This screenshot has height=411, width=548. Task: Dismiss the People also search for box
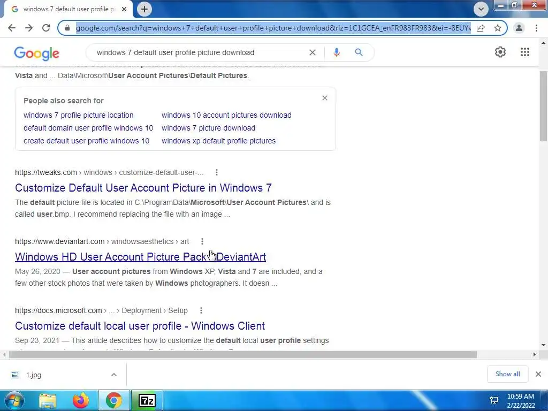click(325, 98)
